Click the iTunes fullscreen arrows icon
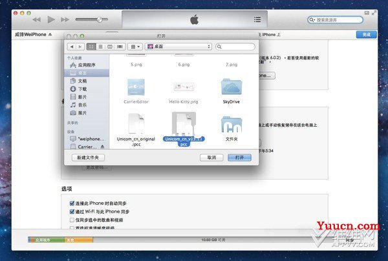This screenshot has width=388, height=261. pos(374,13)
